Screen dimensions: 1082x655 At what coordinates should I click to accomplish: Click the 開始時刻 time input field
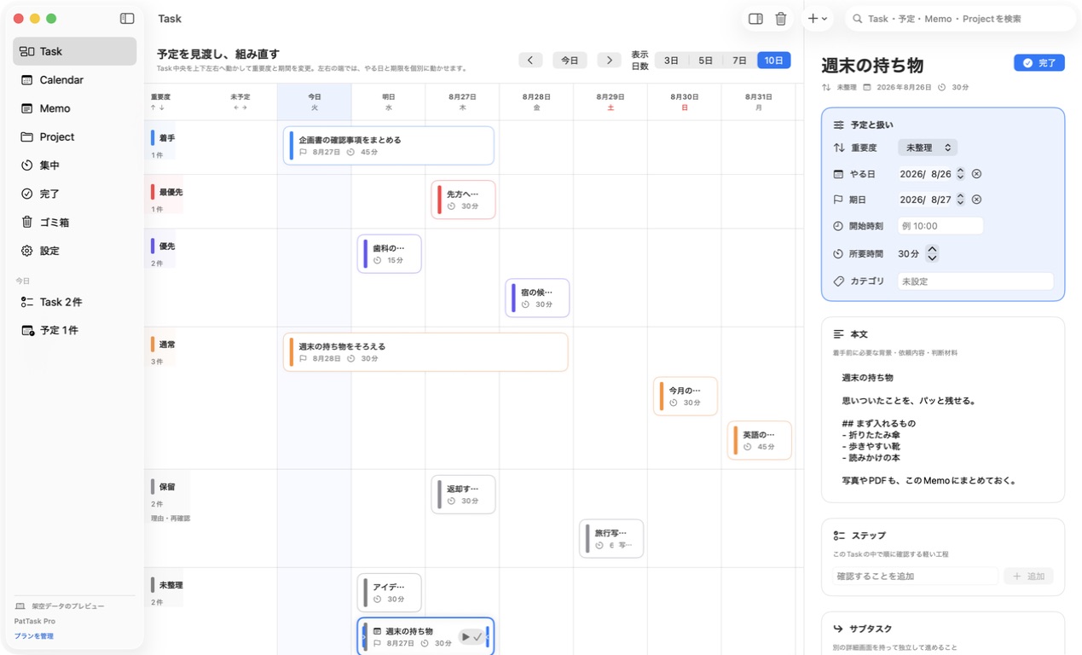(x=940, y=226)
